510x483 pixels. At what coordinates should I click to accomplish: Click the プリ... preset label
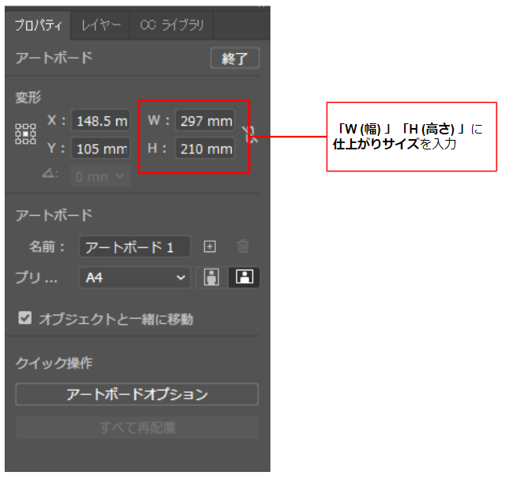click(36, 277)
